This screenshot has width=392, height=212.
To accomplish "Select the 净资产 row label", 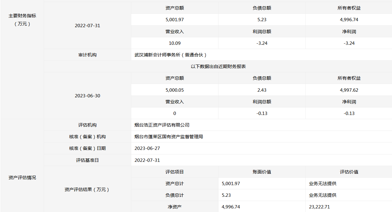I will (x=174, y=207).
